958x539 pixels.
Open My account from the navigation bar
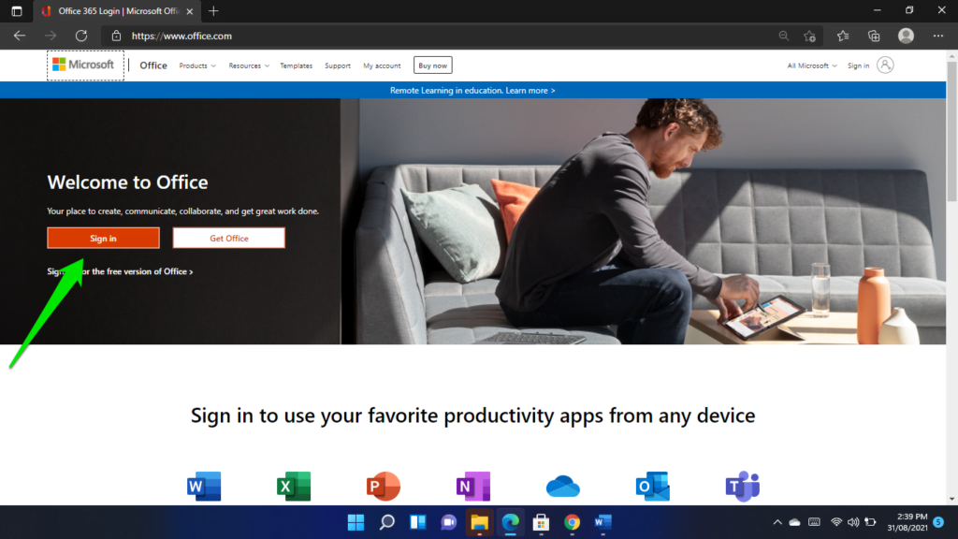tap(382, 66)
